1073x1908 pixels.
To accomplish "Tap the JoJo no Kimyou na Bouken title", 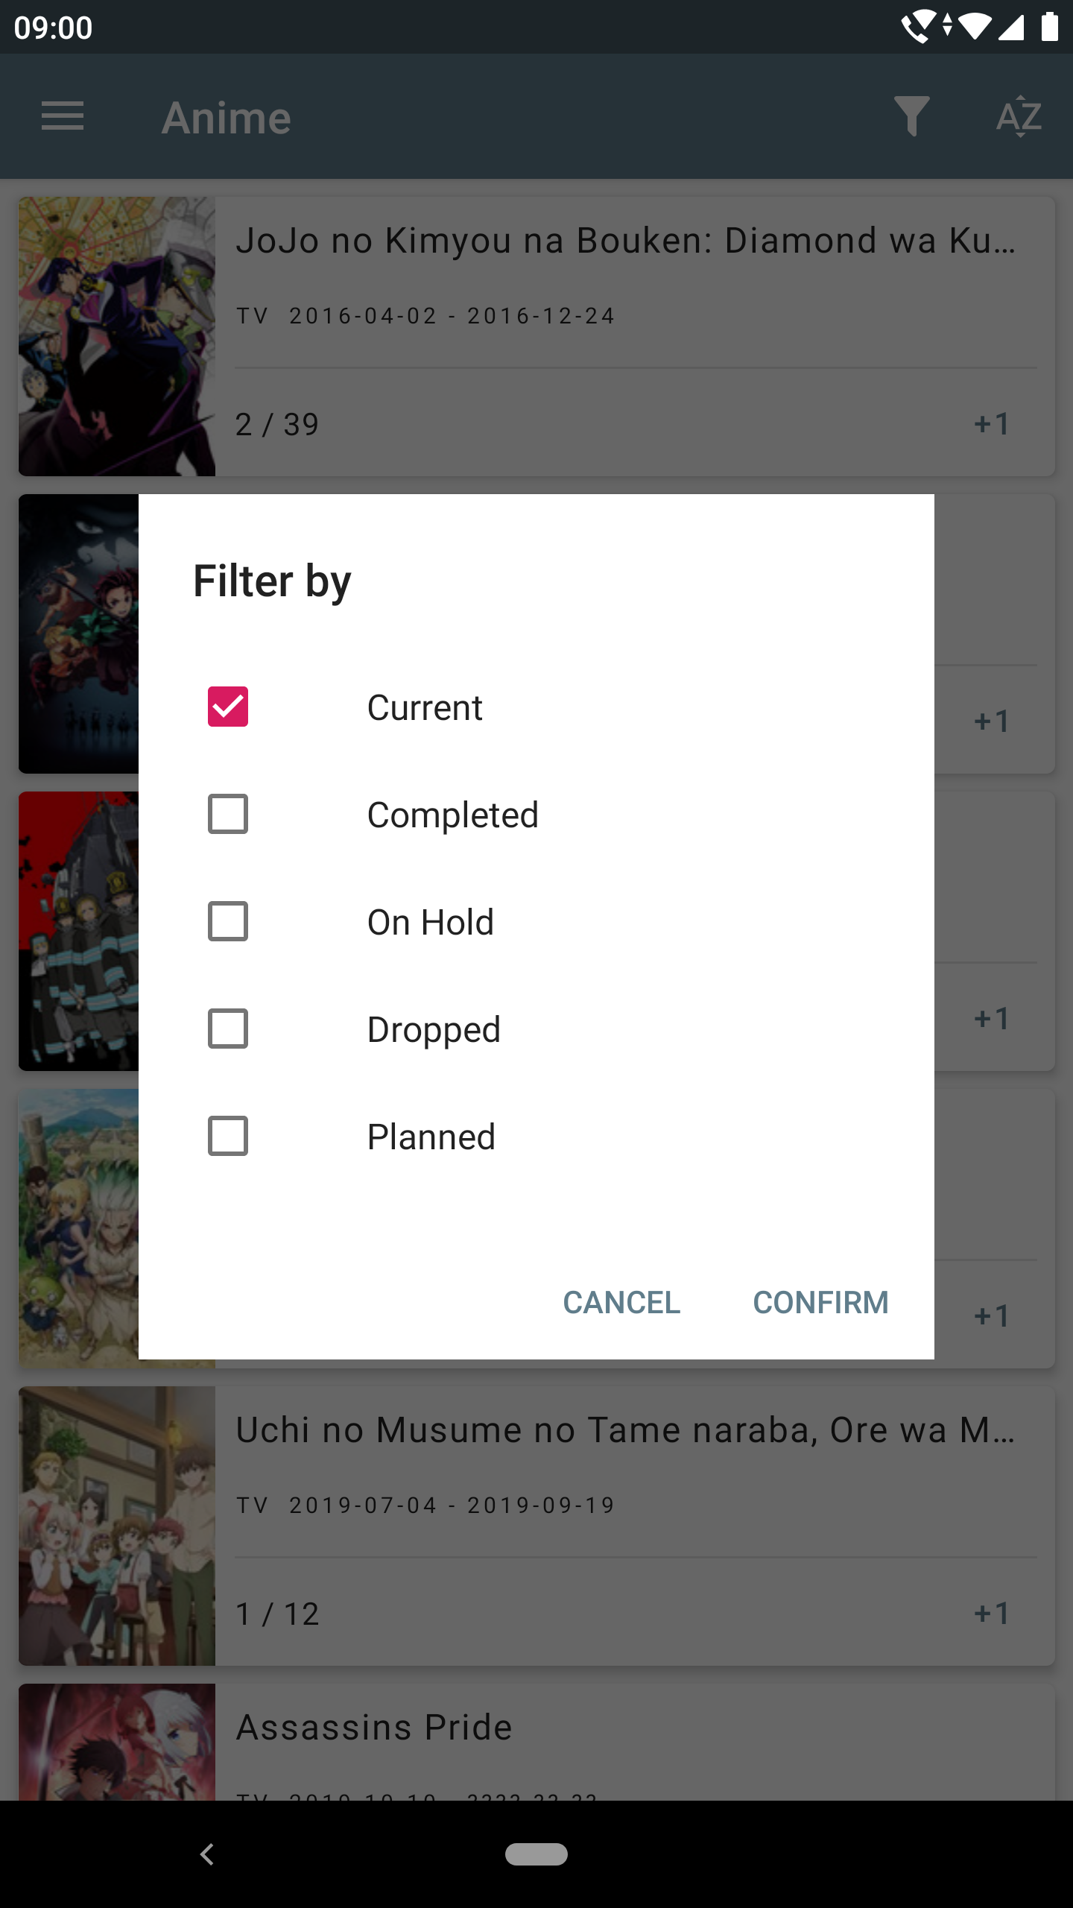I will tap(626, 241).
